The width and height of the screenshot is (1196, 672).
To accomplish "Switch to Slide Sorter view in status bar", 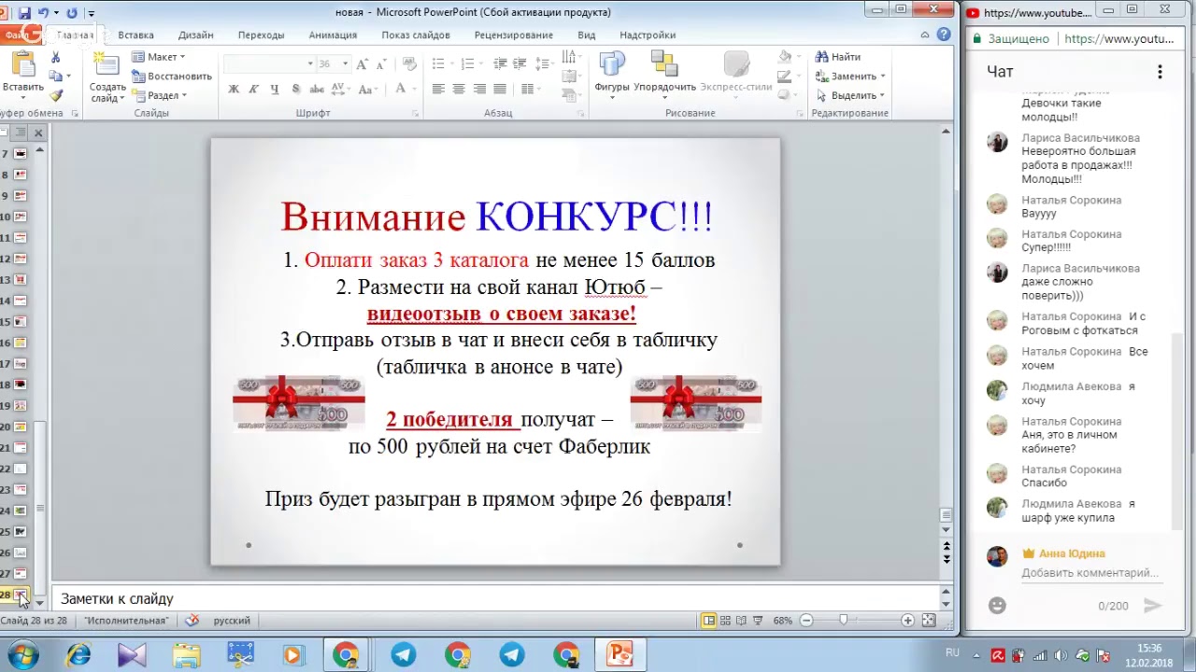I will (726, 621).
